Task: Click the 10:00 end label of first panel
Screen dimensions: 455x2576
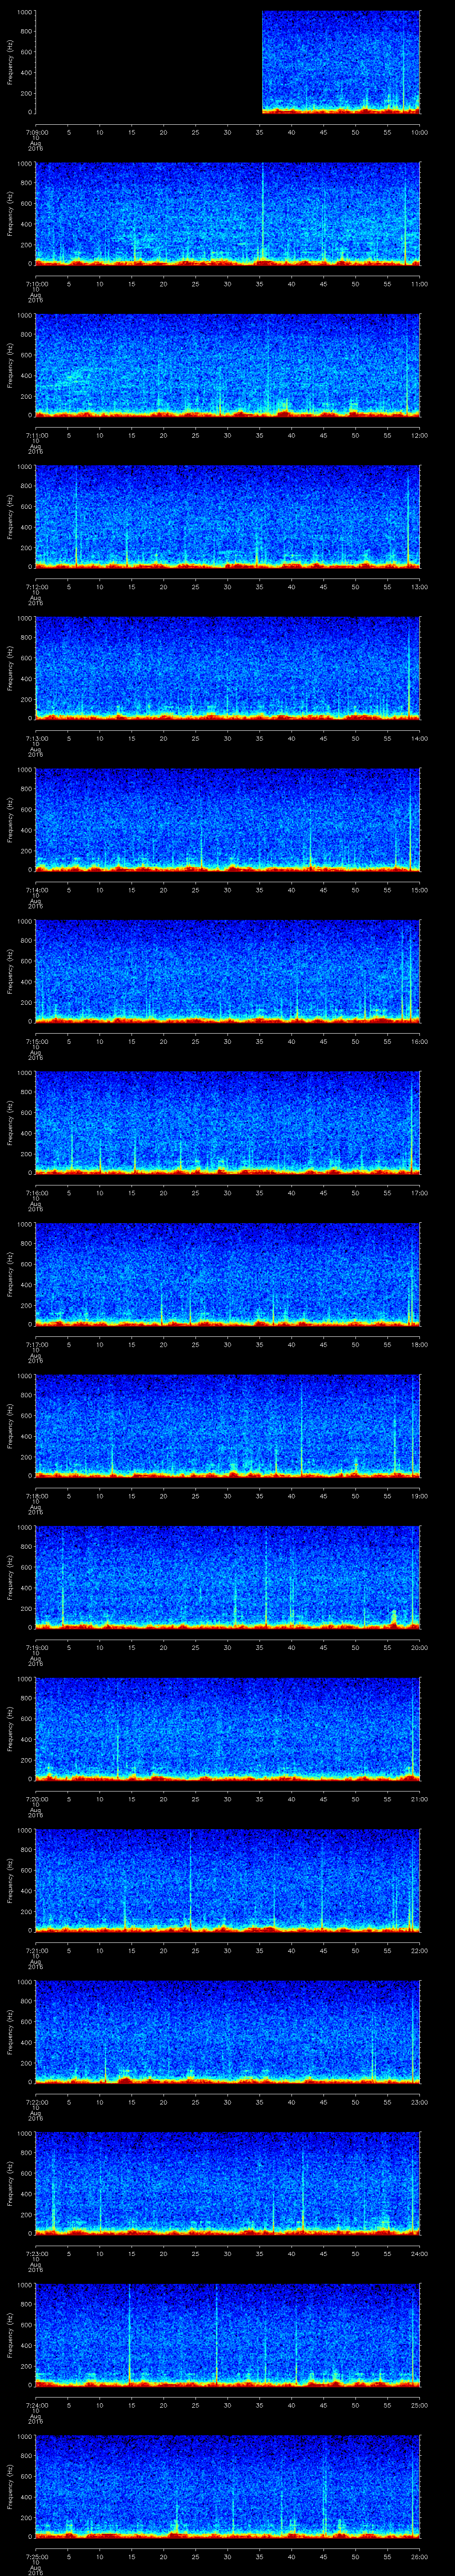Action: click(x=419, y=131)
